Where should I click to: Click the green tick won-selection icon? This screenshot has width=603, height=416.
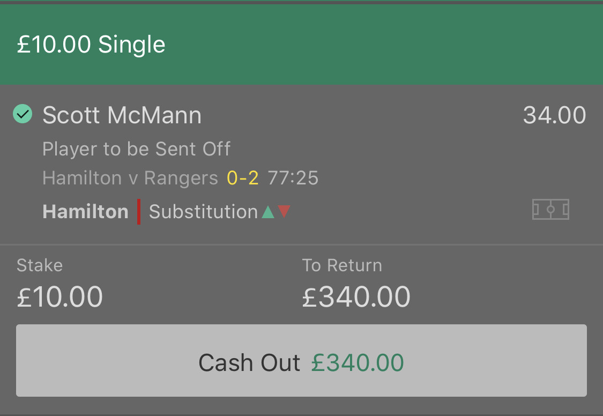tap(23, 114)
